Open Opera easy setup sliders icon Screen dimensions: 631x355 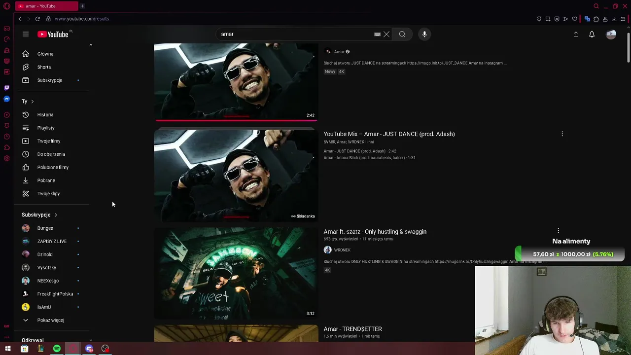coord(623,19)
